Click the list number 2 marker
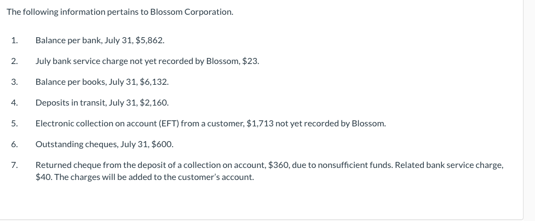The image size is (535, 221). coord(14,61)
